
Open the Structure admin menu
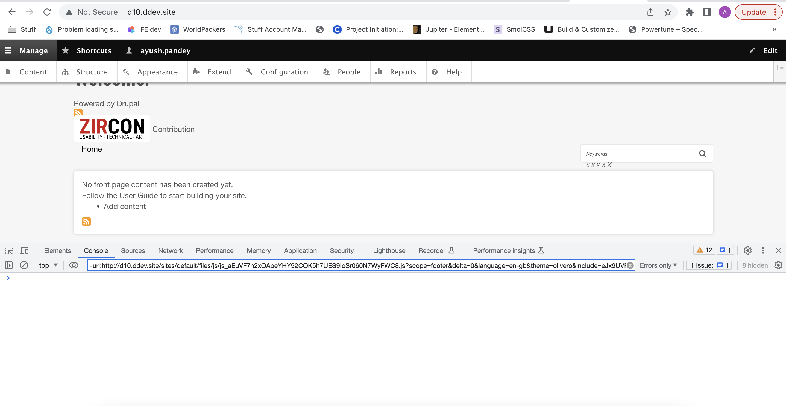[x=86, y=72]
